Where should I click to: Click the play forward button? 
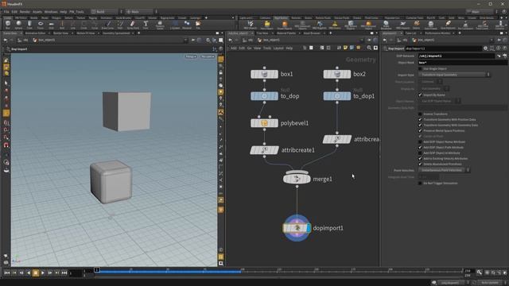[x=43, y=273]
